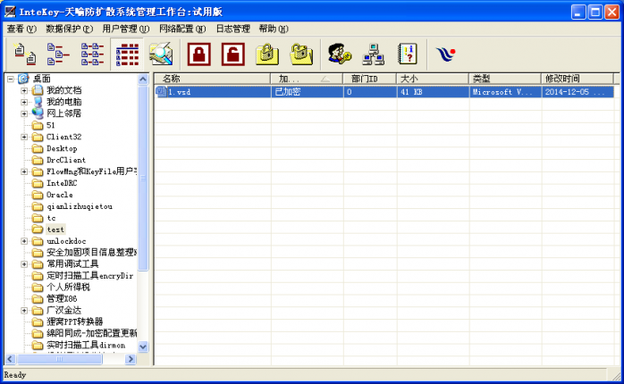
Task: Click the tree horizontal scrollbar left arrow
Action: click(11, 359)
